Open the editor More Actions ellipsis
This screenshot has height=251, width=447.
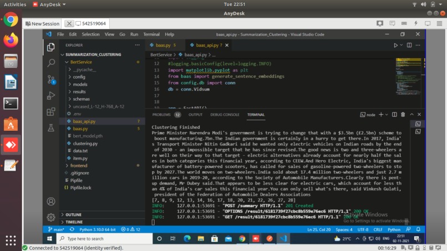(x=418, y=45)
